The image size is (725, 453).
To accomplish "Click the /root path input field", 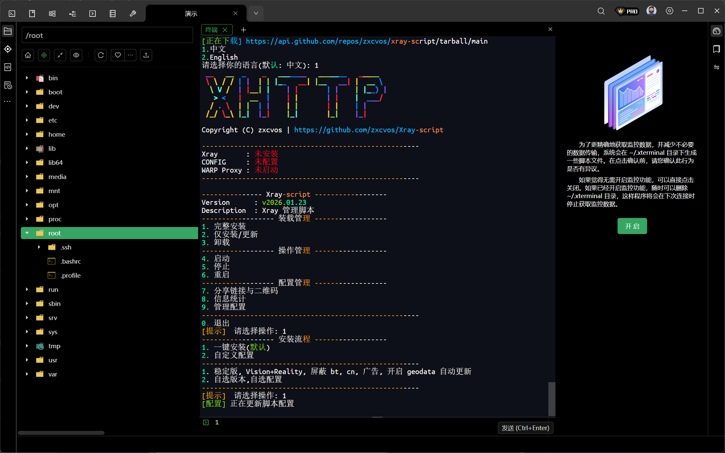I will pos(107,35).
